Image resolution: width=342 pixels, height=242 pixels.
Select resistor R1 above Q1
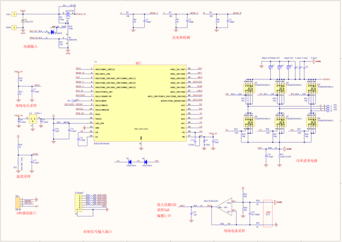(67, 6)
